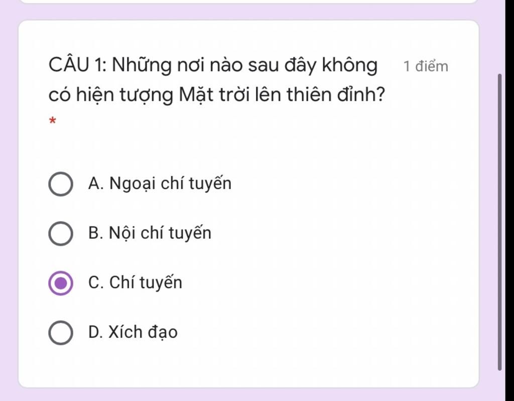Click the "1 điểm" points indicator
Screen dimensions: 514x401
point(426,66)
